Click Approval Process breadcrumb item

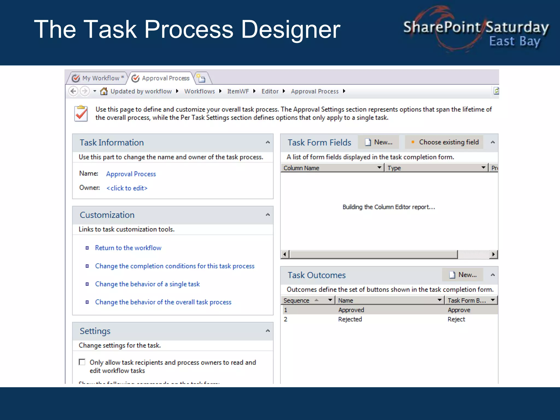click(x=315, y=91)
